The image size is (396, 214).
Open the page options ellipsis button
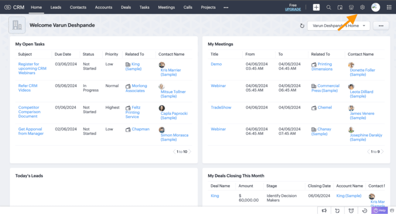pos(381,25)
